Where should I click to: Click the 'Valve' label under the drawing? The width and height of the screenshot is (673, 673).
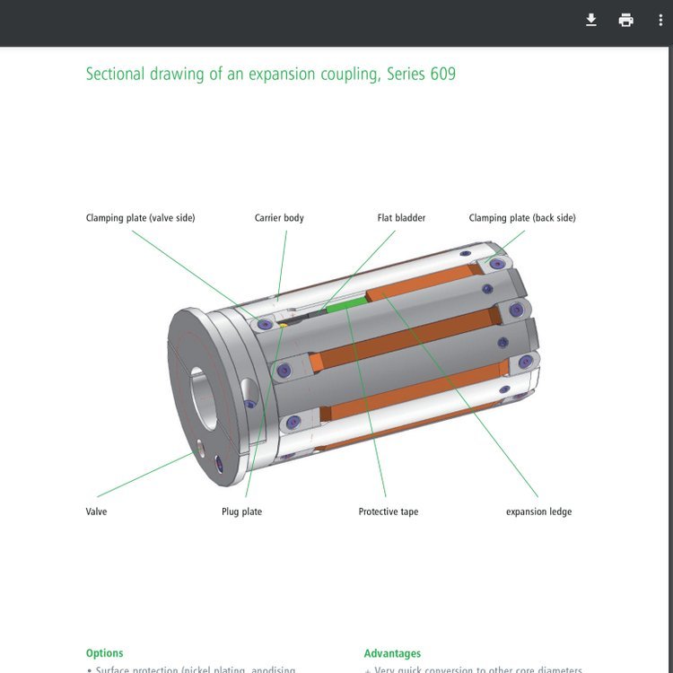[x=96, y=511]
